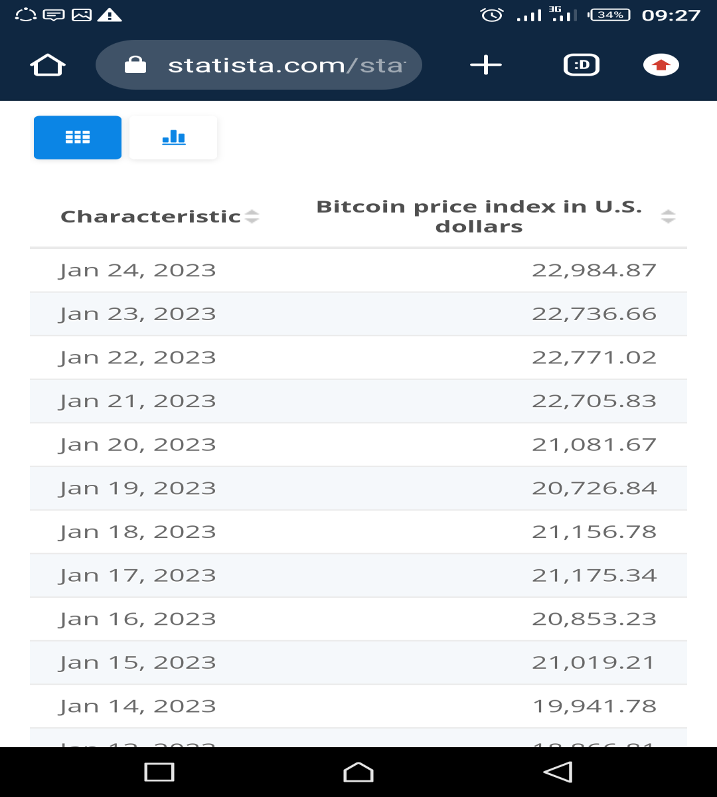The image size is (717, 797).
Task: Open a new tab with plus icon
Action: 486,65
